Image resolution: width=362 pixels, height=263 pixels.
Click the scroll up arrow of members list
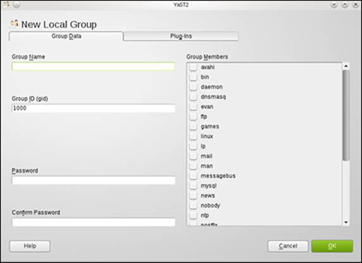click(346, 67)
